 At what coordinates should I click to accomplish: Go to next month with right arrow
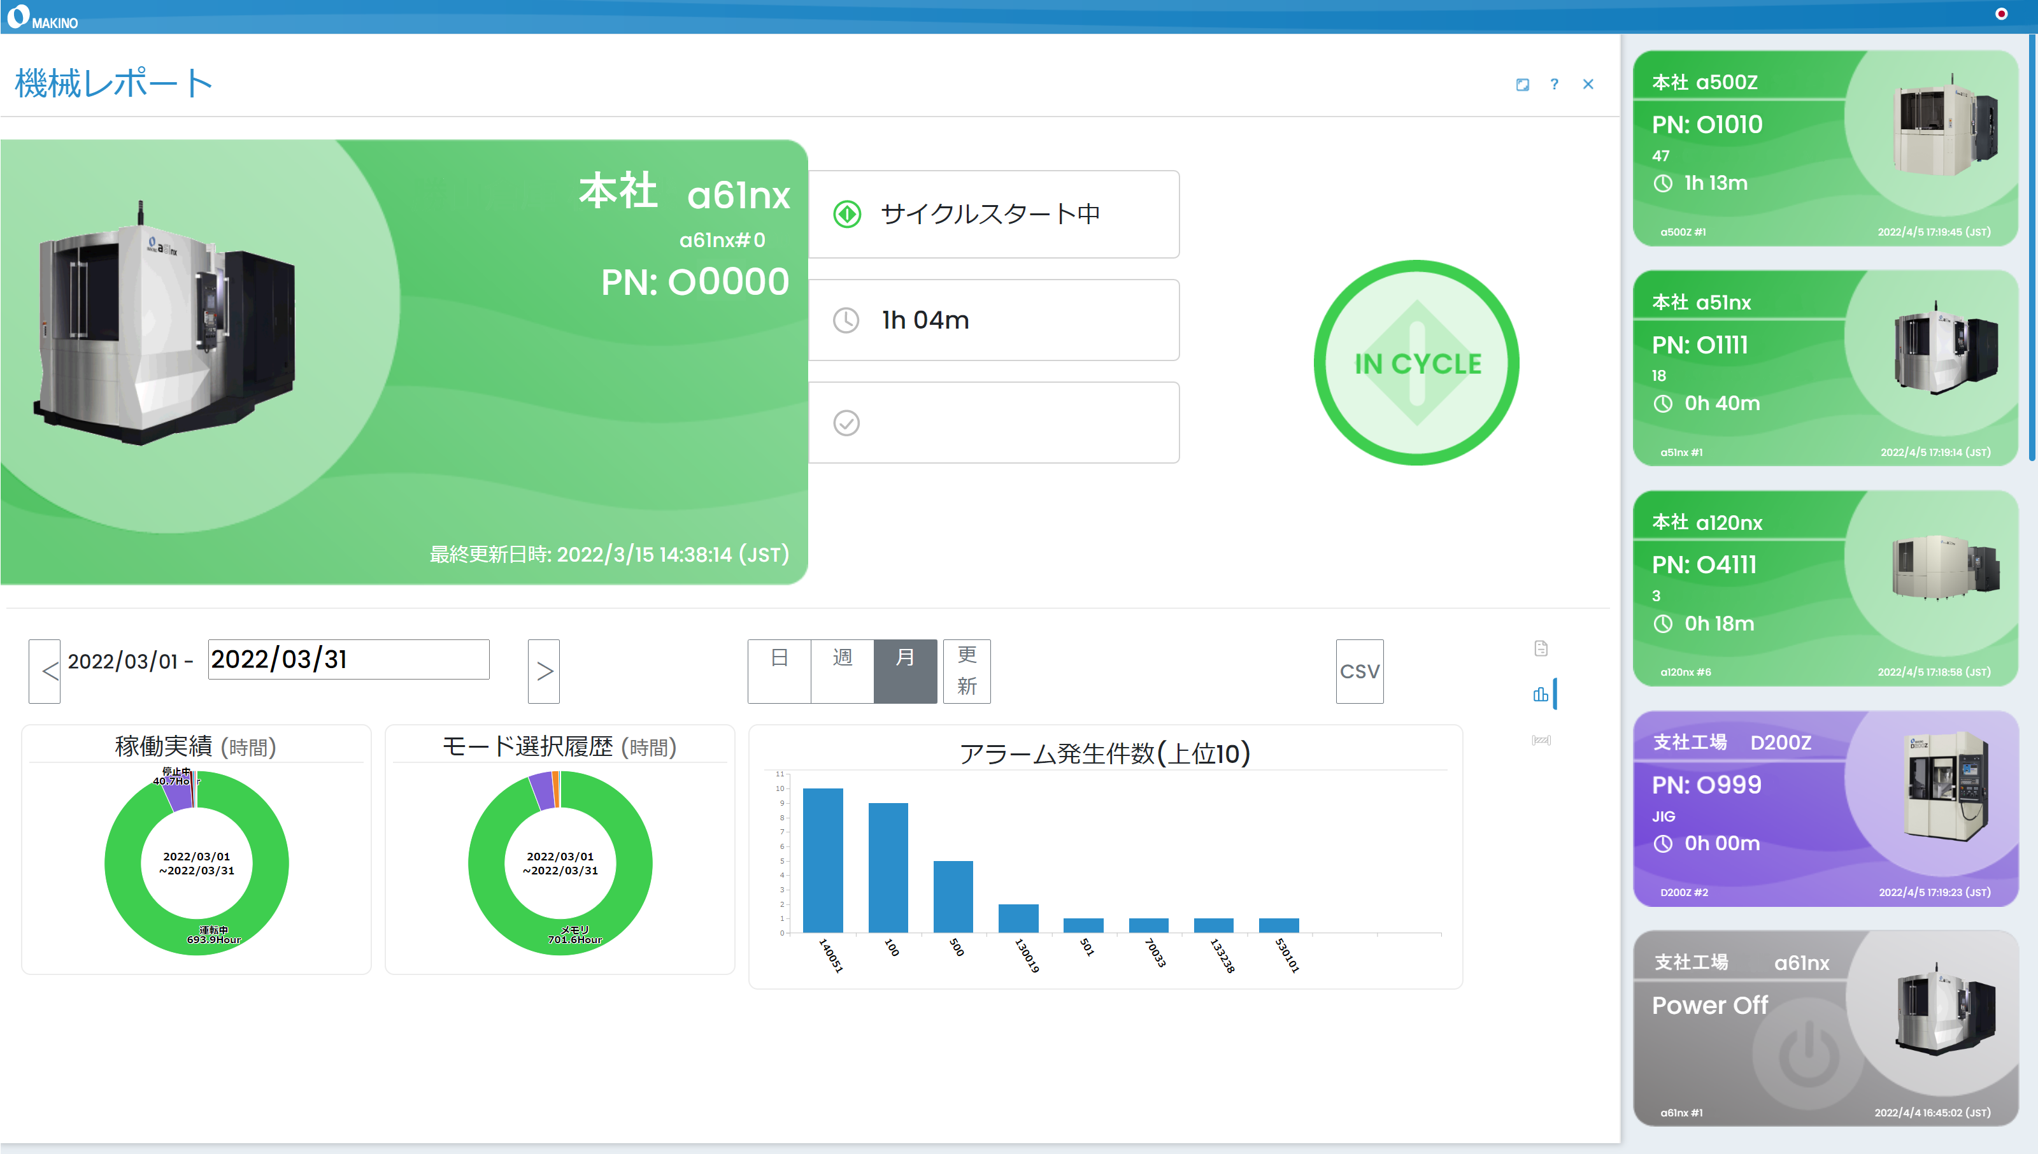(x=545, y=671)
